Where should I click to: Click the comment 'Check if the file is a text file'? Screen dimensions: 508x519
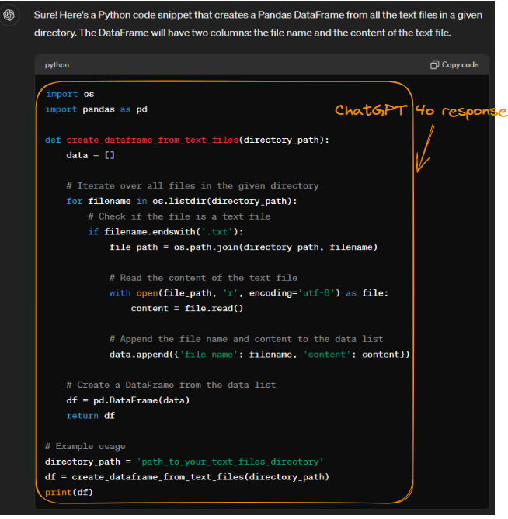(x=179, y=216)
